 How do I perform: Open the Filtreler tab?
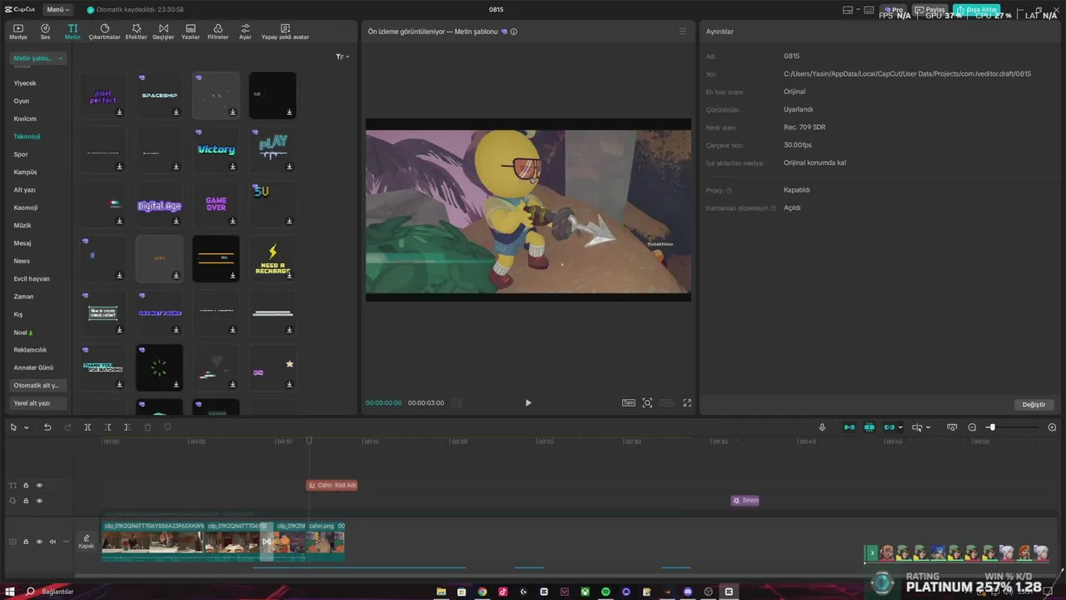point(217,32)
